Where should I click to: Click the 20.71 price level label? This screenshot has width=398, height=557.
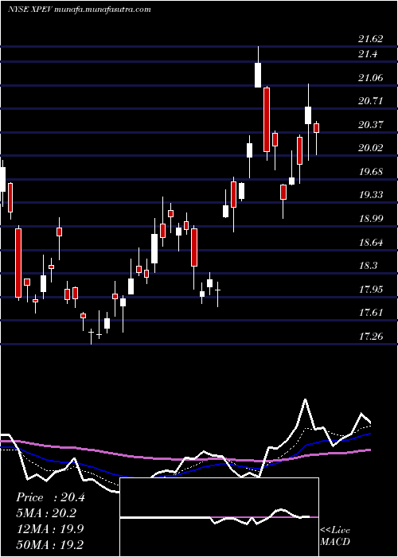[x=371, y=101]
